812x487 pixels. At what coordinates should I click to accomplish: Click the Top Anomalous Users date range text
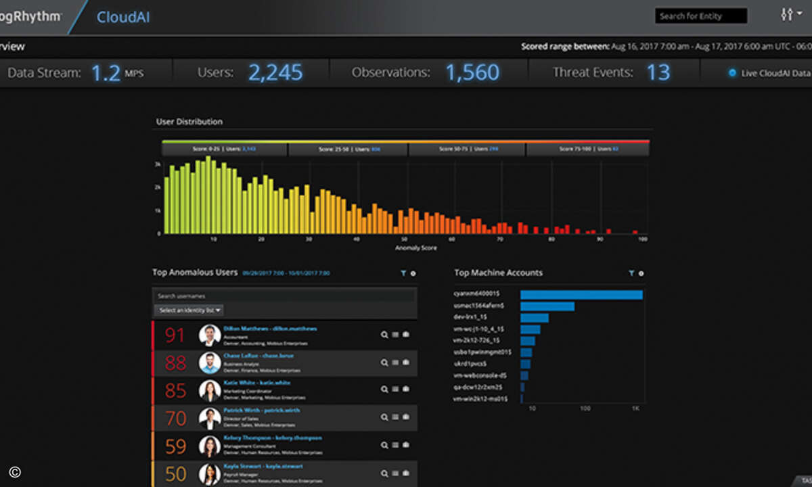pos(286,273)
